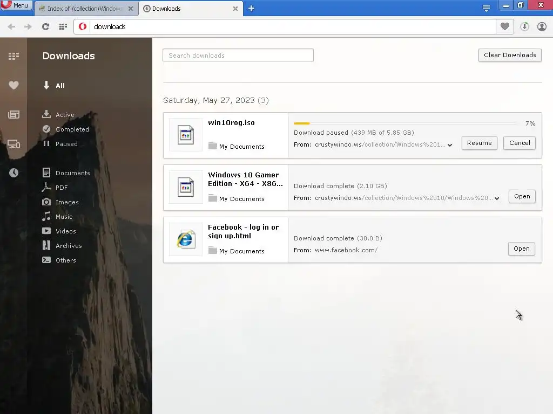
Task: Open My Documents folder for Facebook html
Action: tap(237, 251)
